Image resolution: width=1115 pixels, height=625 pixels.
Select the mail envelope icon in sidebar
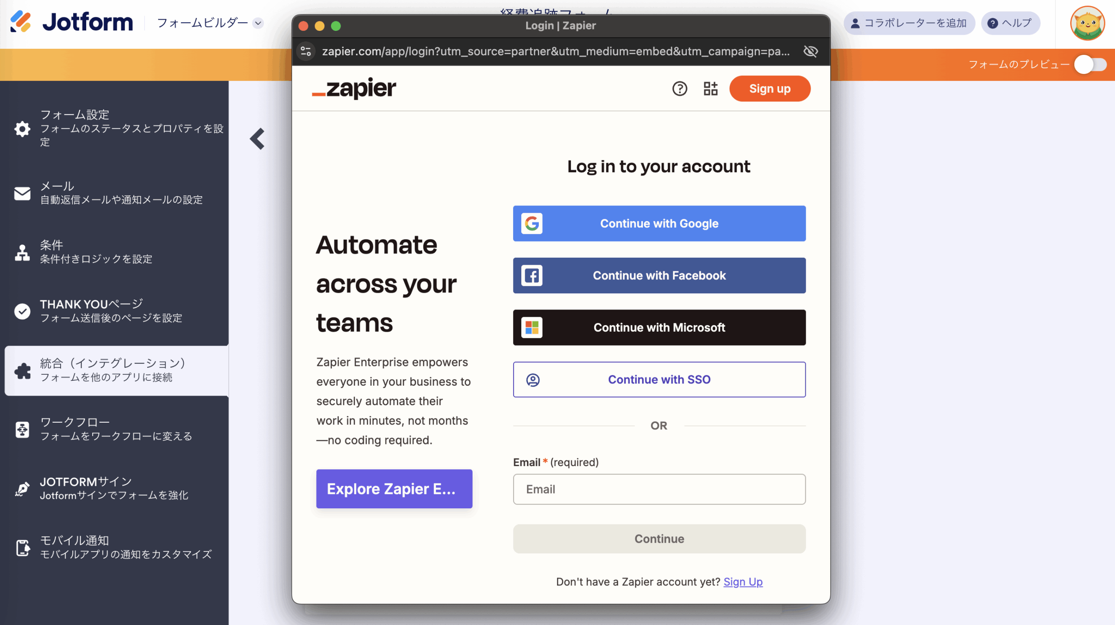22,193
